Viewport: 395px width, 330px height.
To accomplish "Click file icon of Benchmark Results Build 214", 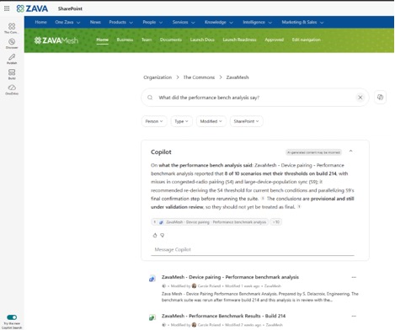I will coord(152,317).
